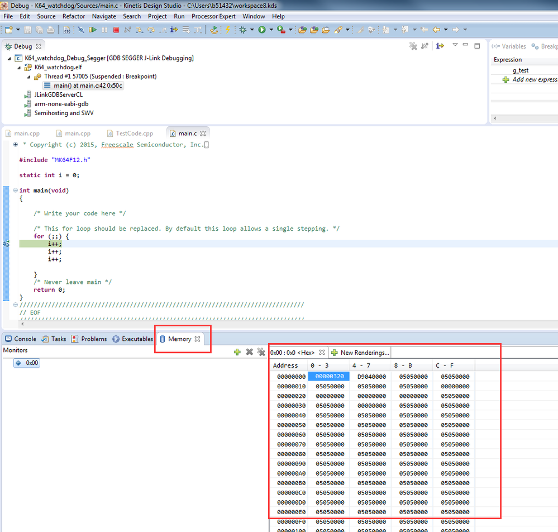Open the Navigate menu
This screenshot has height=532, width=558.
click(x=104, y=16)
